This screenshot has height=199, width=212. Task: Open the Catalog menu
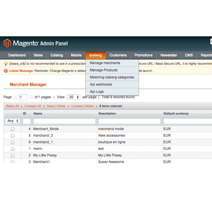[57, 55]
